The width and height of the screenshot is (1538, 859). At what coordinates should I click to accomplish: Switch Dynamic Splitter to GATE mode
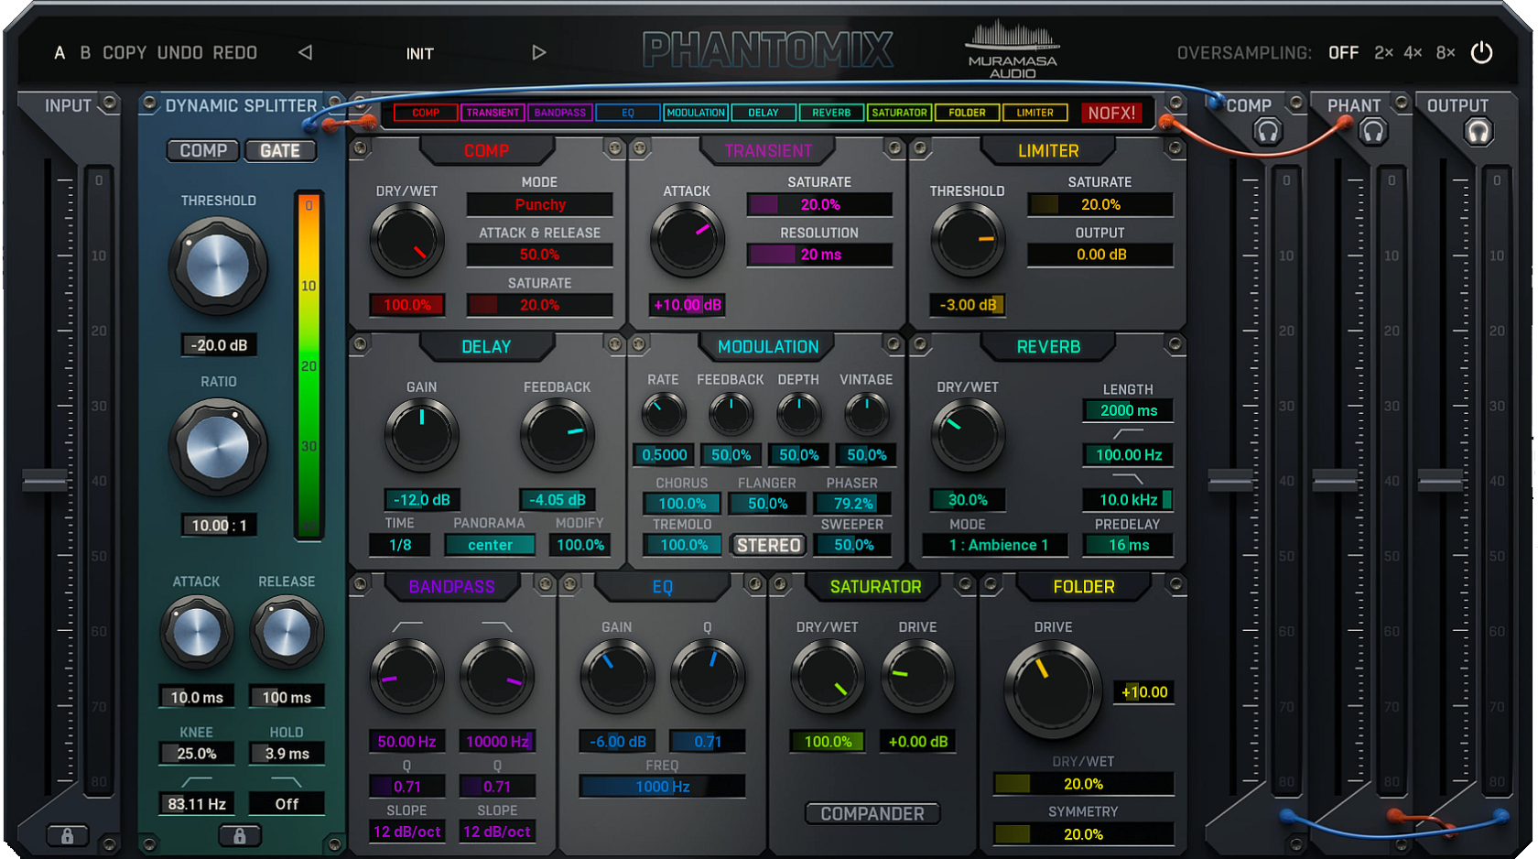coord(280,150)
